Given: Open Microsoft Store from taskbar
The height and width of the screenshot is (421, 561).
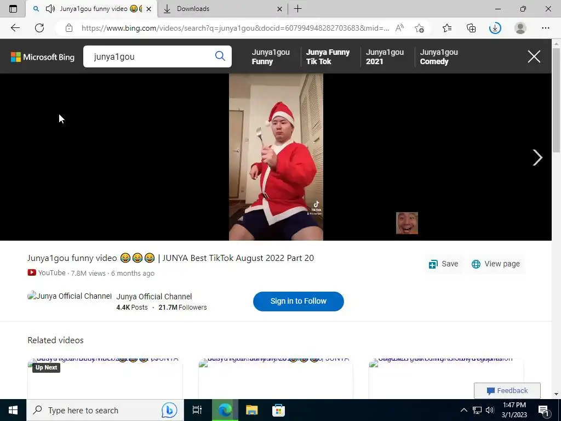Looking at the screenshot, I should pos(278,410).
